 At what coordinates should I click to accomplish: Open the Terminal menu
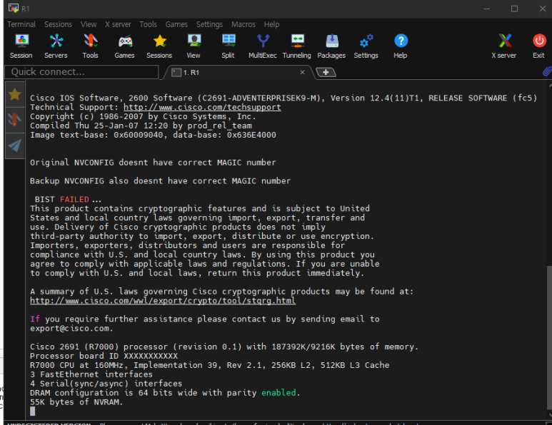[x=21, y=24]
